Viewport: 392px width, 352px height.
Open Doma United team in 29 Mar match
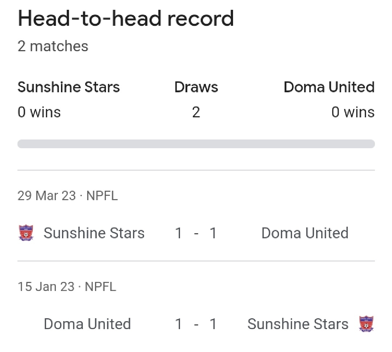click(305, 233)
